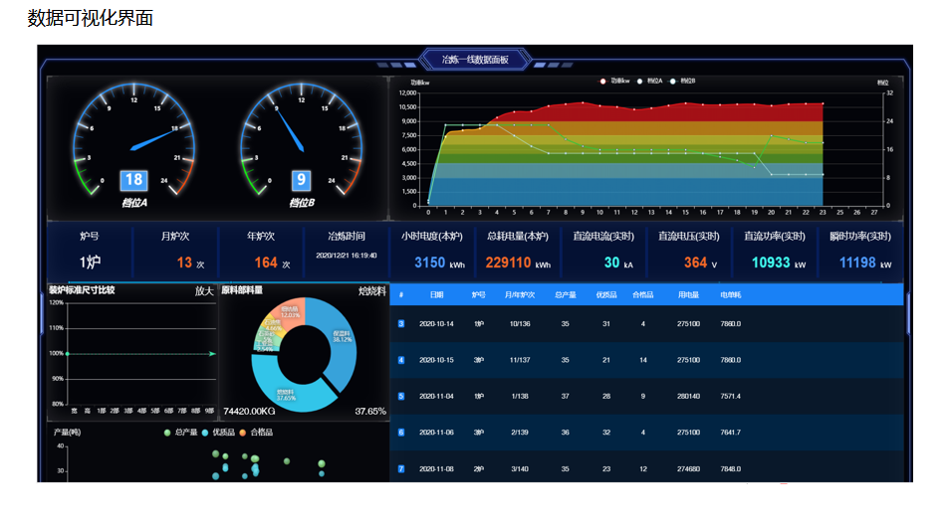Viewport: 950px width, 529px height.
Task: Click the 放大 zoom button on size chart
Action: [204, 291]
